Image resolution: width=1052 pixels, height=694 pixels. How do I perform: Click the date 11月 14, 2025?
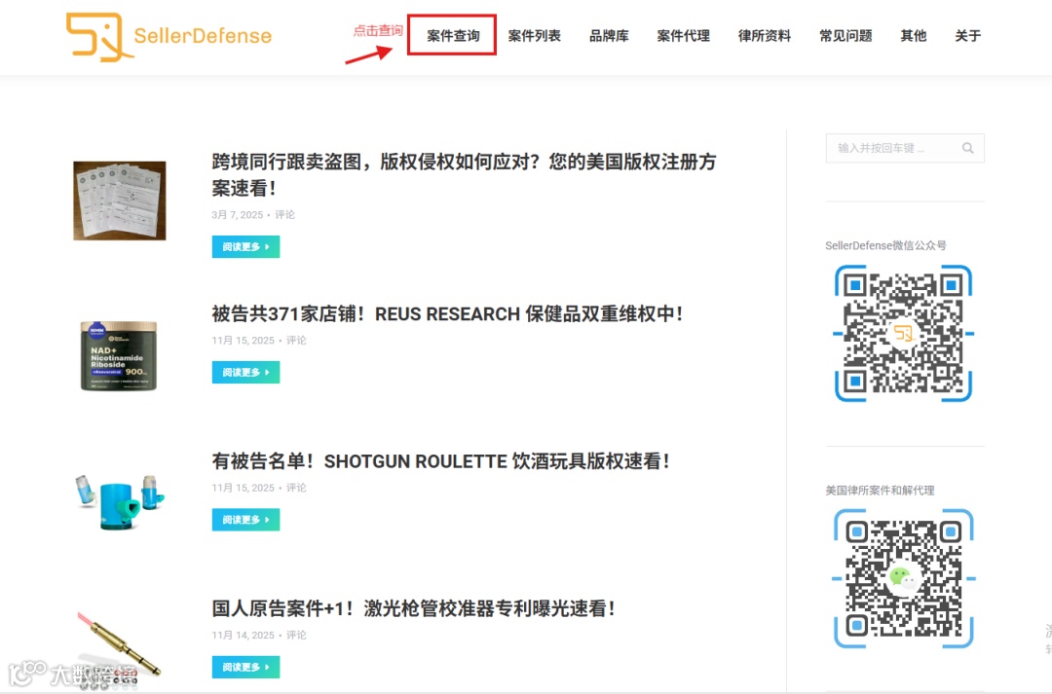click(243, 635)
